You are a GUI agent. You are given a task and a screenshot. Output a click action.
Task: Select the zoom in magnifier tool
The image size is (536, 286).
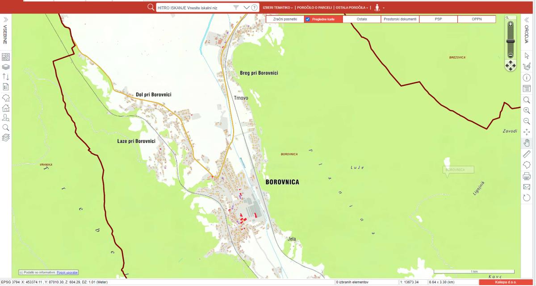tap(527, 110)
